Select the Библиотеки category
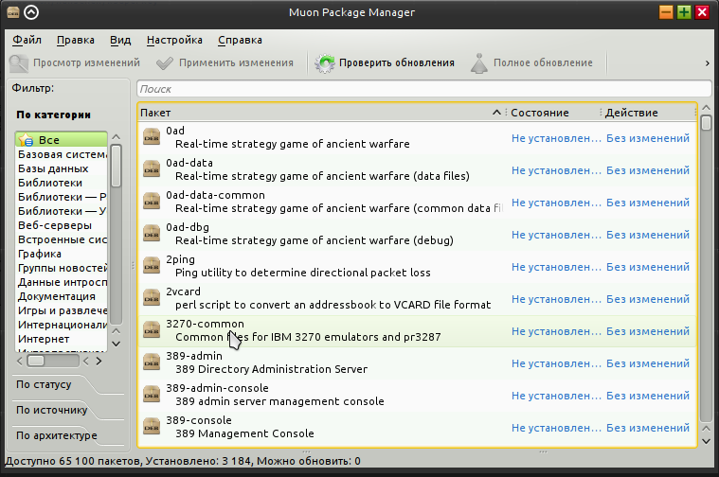Screen dimensions: 719x477 [x=62, y=183]
